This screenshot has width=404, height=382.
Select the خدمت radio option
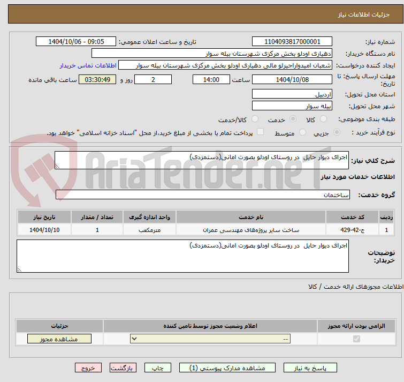click(x=293, y=119)
